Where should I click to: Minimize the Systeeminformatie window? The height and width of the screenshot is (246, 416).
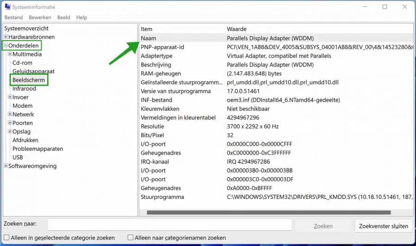(x=365, y=7)
